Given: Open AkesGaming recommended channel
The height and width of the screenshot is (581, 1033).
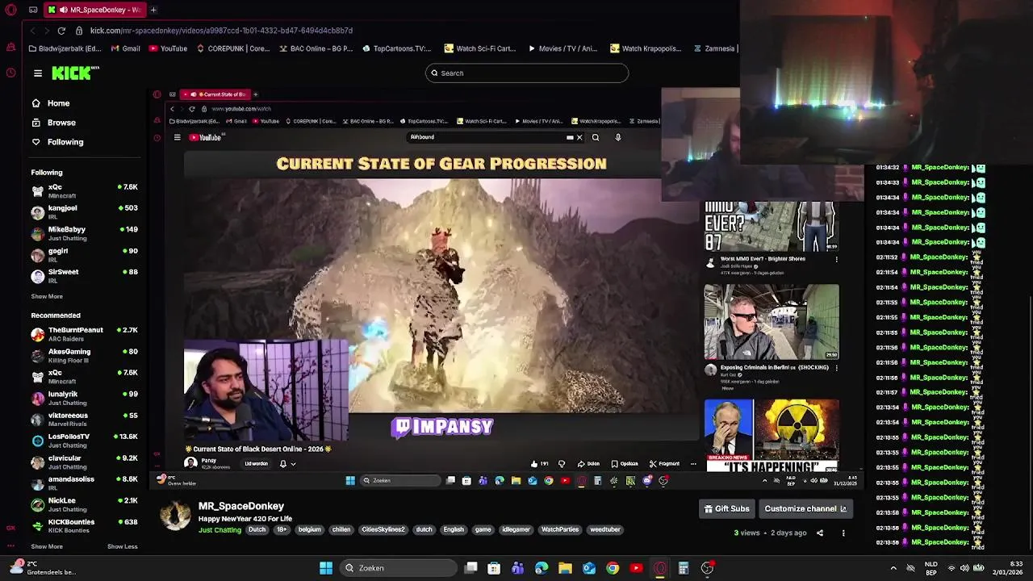Looking at the screenshot, I should point(84,356).
